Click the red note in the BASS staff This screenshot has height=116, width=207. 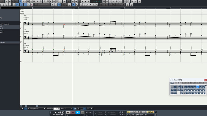click(x=64, y=25)
